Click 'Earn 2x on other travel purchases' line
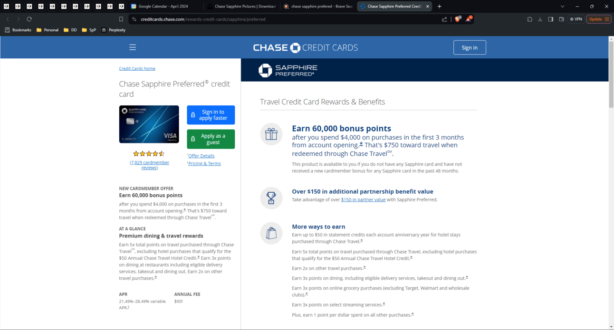 point(328,268)
